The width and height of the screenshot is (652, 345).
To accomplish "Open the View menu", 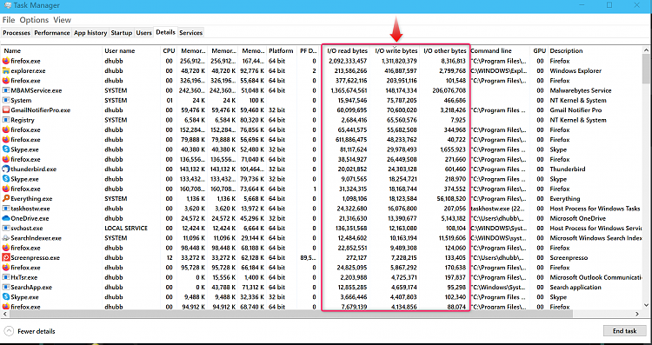I will (62, 20).
